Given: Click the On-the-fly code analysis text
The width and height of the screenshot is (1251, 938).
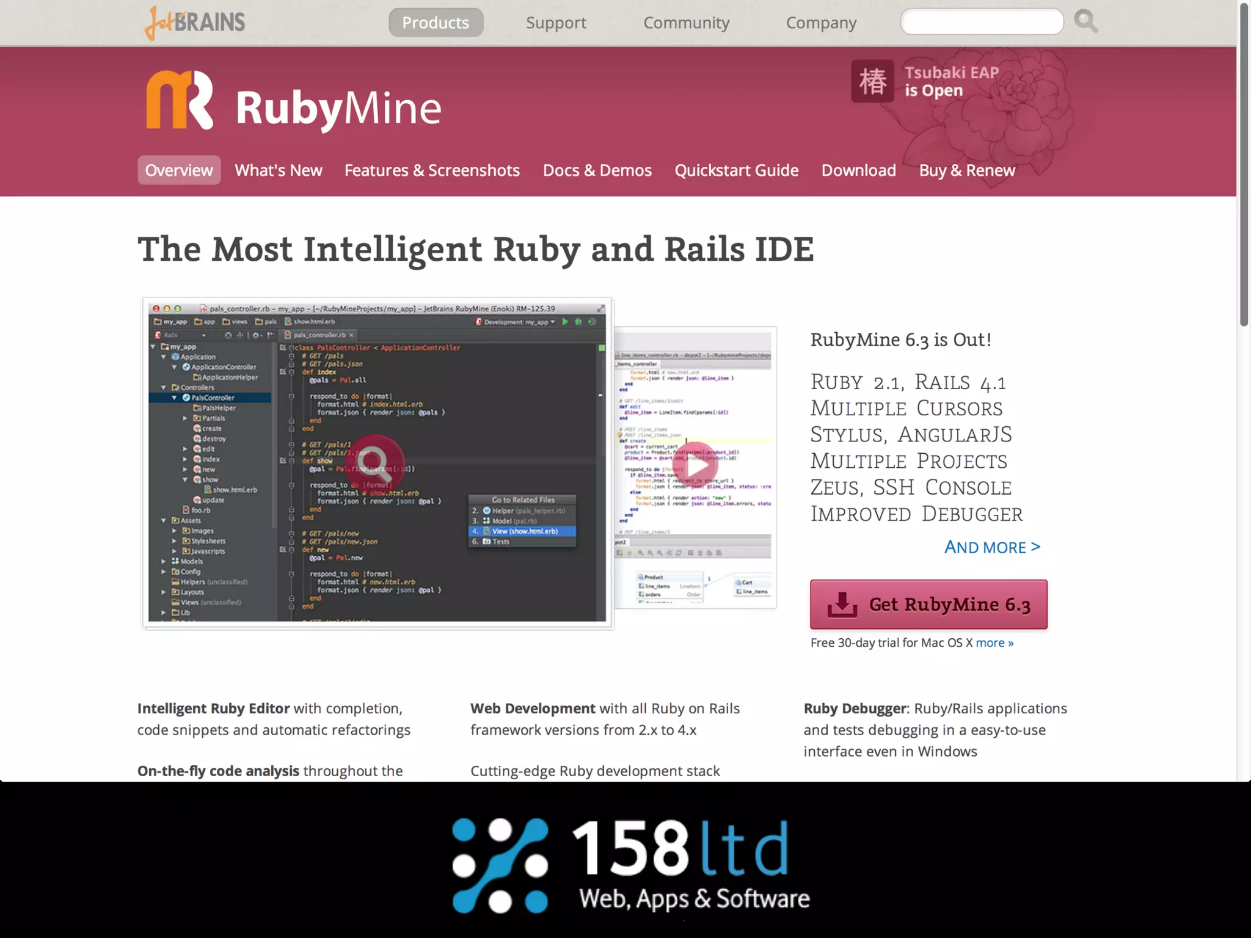Looking at the screenshot, I should pyautogui.click(x=218, y=771).
